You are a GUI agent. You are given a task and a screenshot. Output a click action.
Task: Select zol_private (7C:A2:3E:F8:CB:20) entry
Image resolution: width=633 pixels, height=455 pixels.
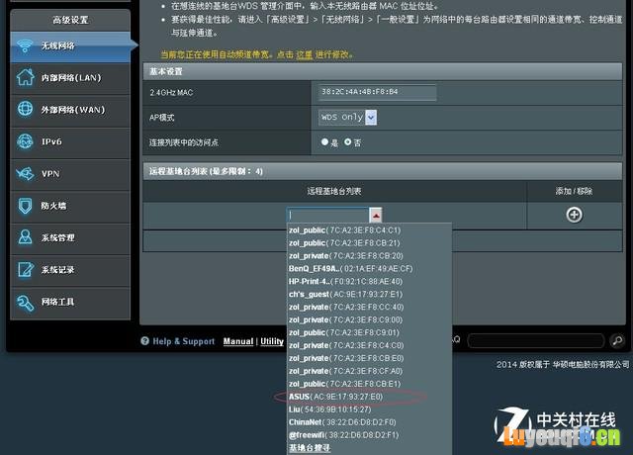345,256
